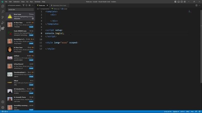Click the console.log(a); code line
Screen dimensions: 202x113
coord(55,33)
